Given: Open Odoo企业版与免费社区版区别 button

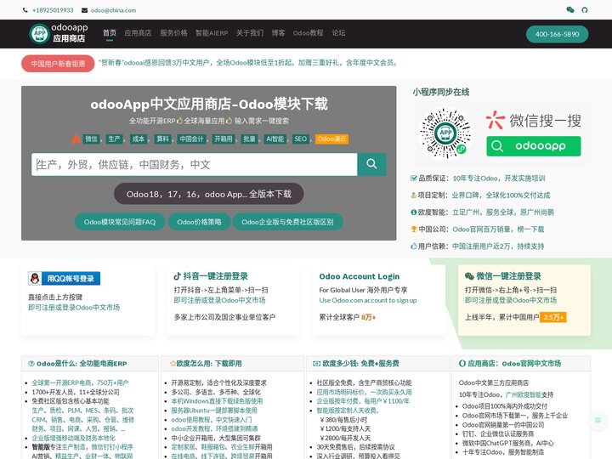Looking at the screenshot, I should point(287,222).
